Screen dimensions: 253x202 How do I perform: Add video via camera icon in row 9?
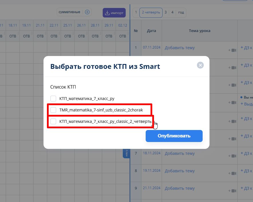click(x=232, y=191)
